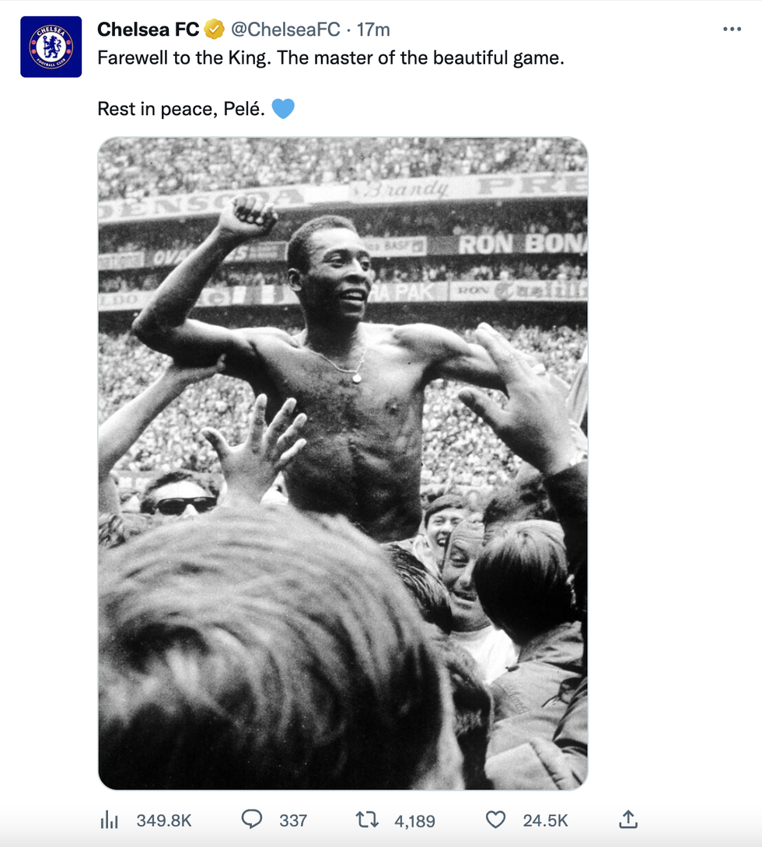Open the tweet's three-dot more menu

(732, 30)
